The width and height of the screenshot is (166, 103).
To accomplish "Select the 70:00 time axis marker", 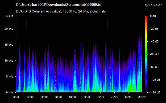I will (x=114, y=97).
